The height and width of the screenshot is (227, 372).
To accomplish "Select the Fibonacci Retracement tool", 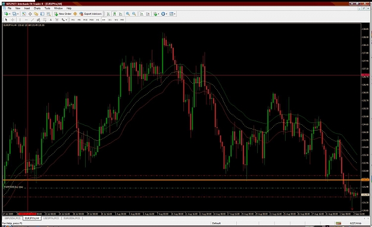I will 45,20.
